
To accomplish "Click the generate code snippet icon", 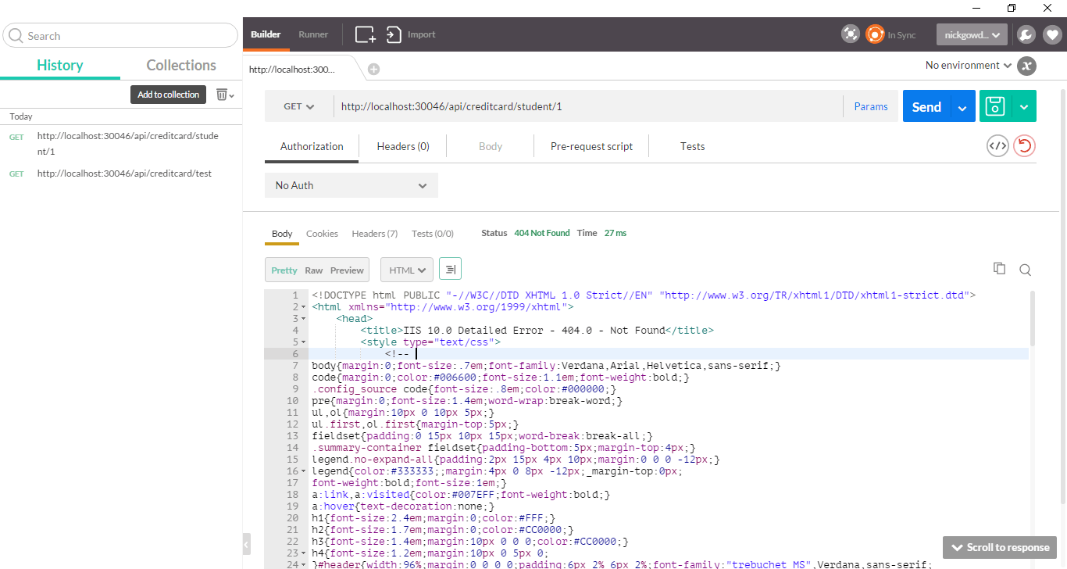I will (997, 146).
